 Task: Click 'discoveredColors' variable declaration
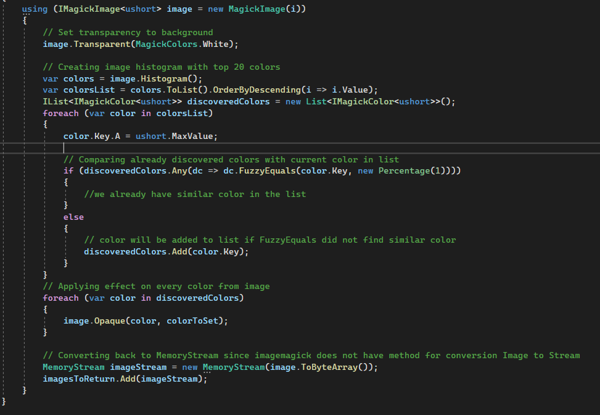coord(228,101)
